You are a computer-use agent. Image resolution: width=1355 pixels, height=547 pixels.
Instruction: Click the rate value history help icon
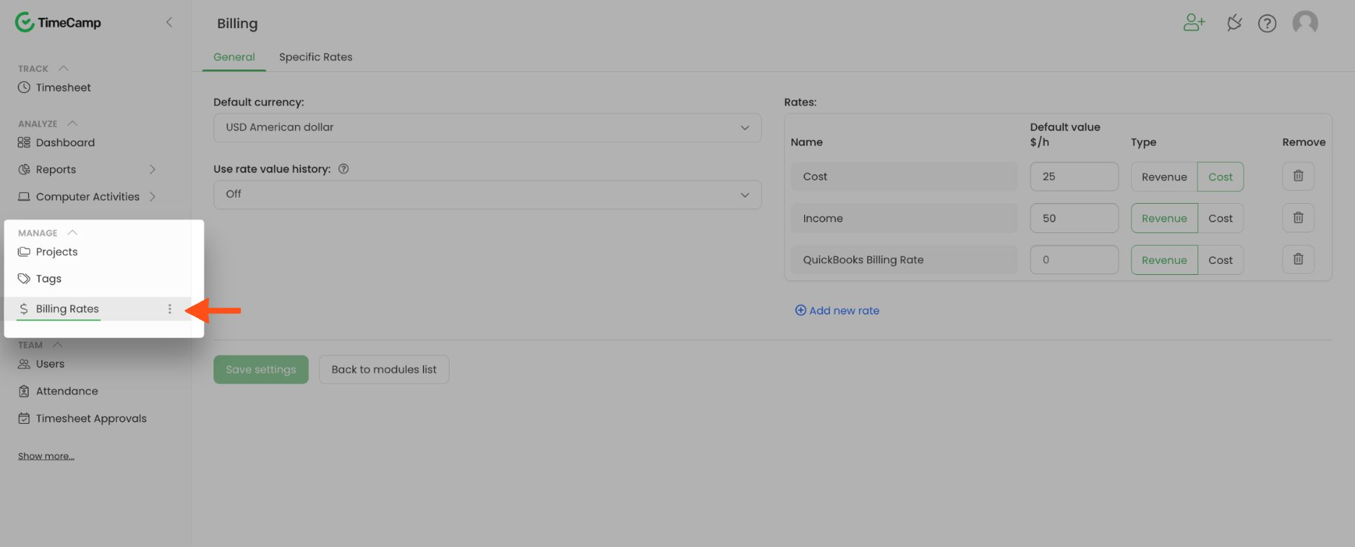344,169
